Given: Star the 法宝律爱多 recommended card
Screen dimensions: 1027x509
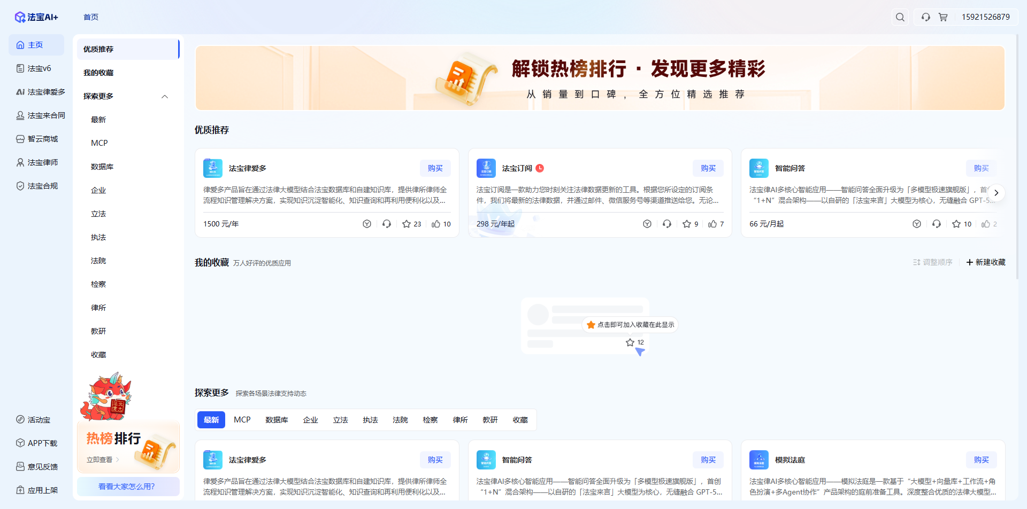Looking at the screenshot, I should (x=407, y=224).
